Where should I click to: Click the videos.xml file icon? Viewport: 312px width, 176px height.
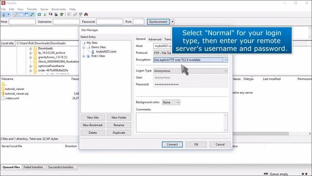click(x=3, y=98)
